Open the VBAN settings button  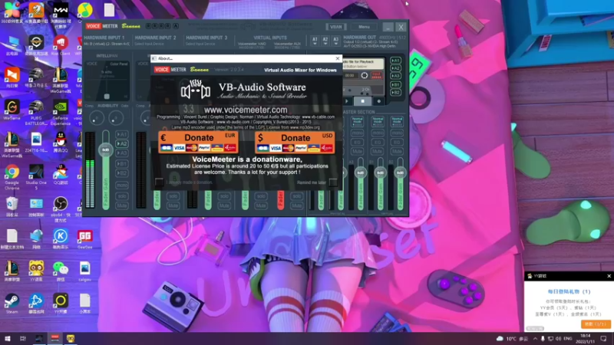[x=336, y=27]
